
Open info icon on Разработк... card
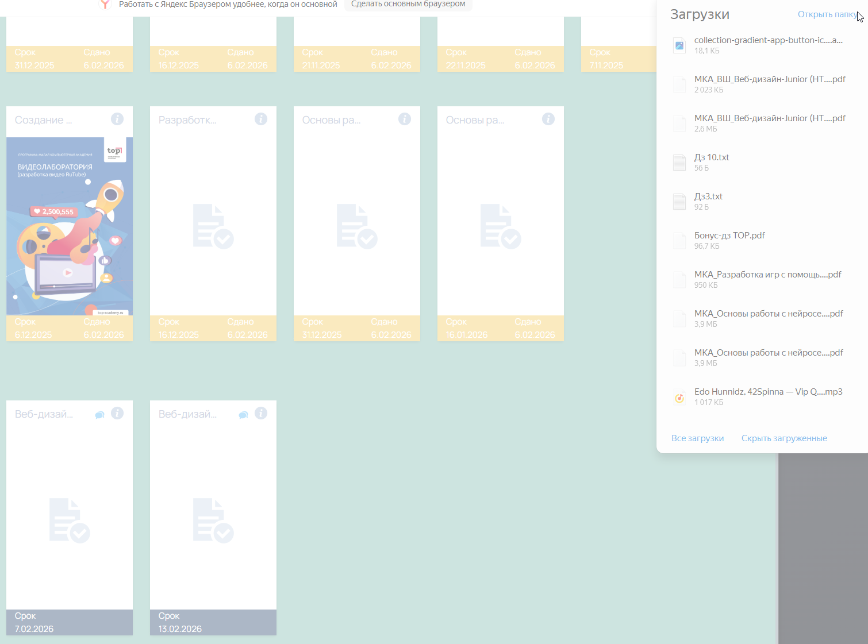(x=261, y=119)
